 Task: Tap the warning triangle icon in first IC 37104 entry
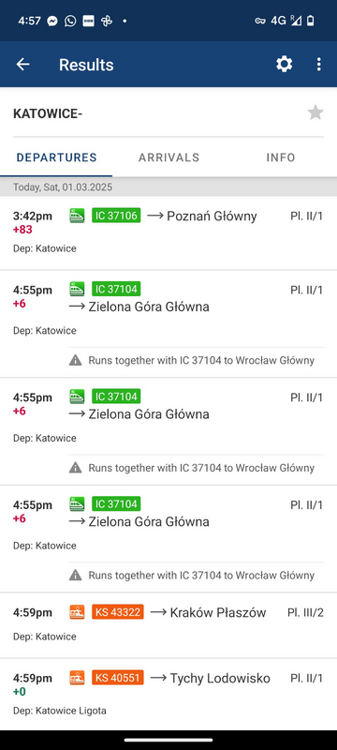pyautogui.click(x=76, y=360)
